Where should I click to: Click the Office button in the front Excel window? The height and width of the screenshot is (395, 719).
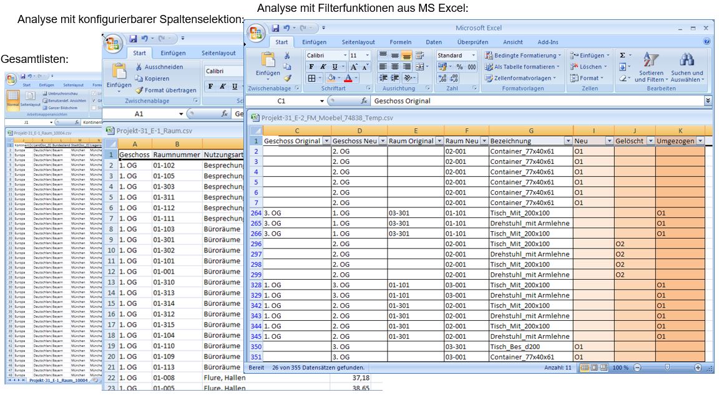(x=256, y=33)
